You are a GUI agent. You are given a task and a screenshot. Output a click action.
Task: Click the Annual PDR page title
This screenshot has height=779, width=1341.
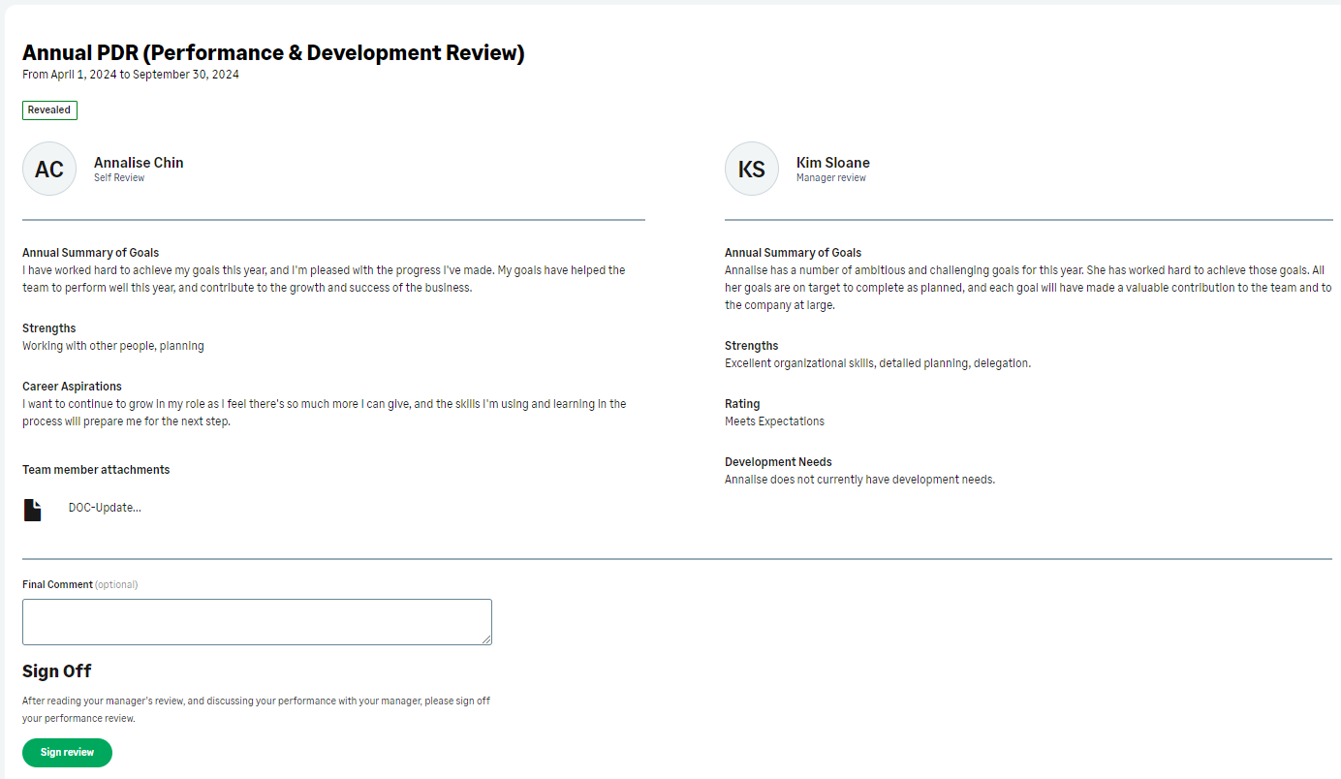[273, 53]
